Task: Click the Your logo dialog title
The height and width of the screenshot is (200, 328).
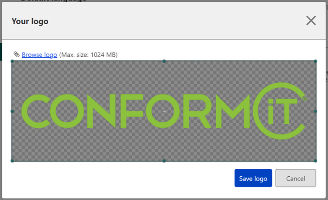Action: pyautogui.click(x=30, y=21)
